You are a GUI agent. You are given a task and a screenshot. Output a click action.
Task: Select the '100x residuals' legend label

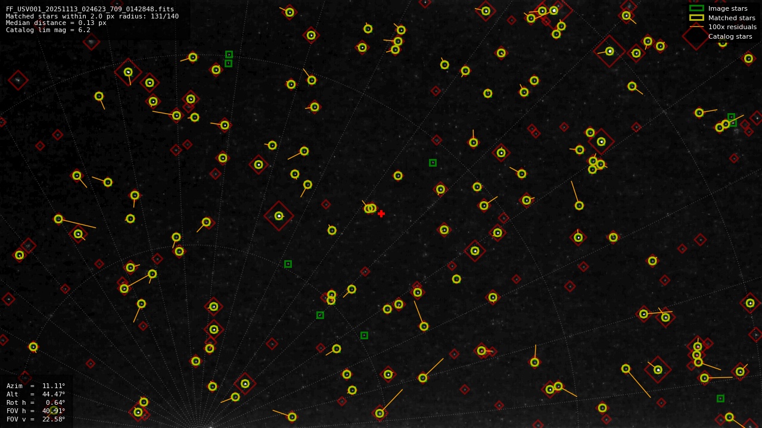coord(732,27)
